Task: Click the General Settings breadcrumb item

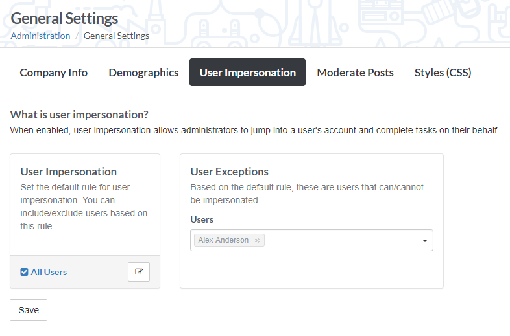Action: click(116, 36)
